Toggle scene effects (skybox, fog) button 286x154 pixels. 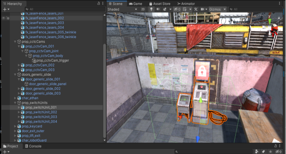[165, 9]
